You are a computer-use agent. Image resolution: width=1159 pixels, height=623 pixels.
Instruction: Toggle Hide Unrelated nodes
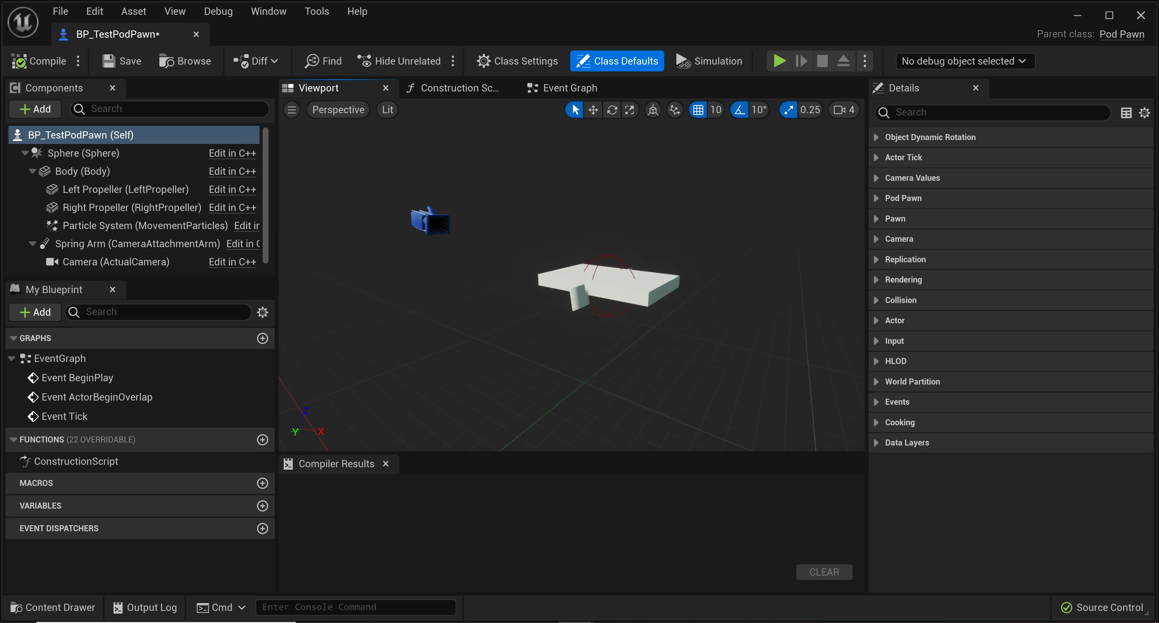point(399,61)
